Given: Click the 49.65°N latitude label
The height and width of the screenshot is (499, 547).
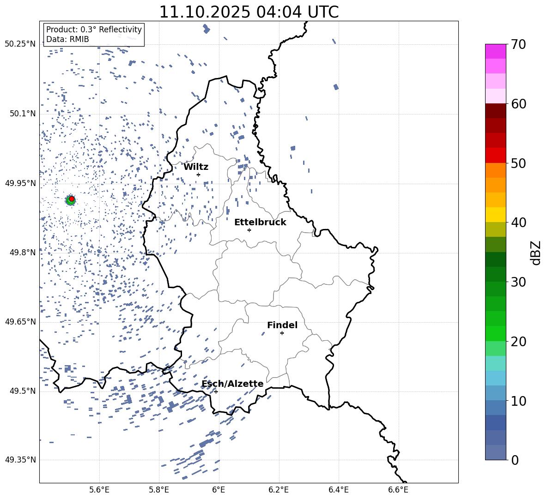Looking at the screenshot, I should tap(20, 322).
